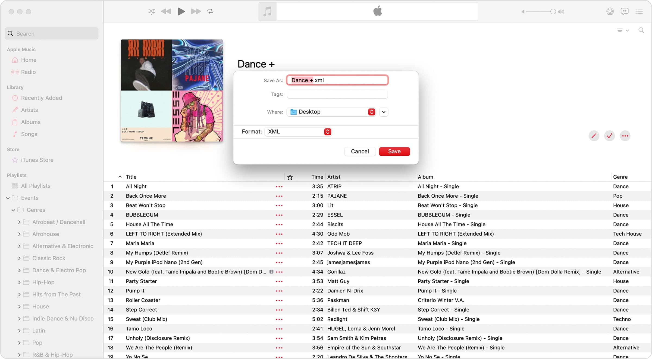Open Recently Added in the library
Viewport: 652px width, 359px height.
point(42,98)
